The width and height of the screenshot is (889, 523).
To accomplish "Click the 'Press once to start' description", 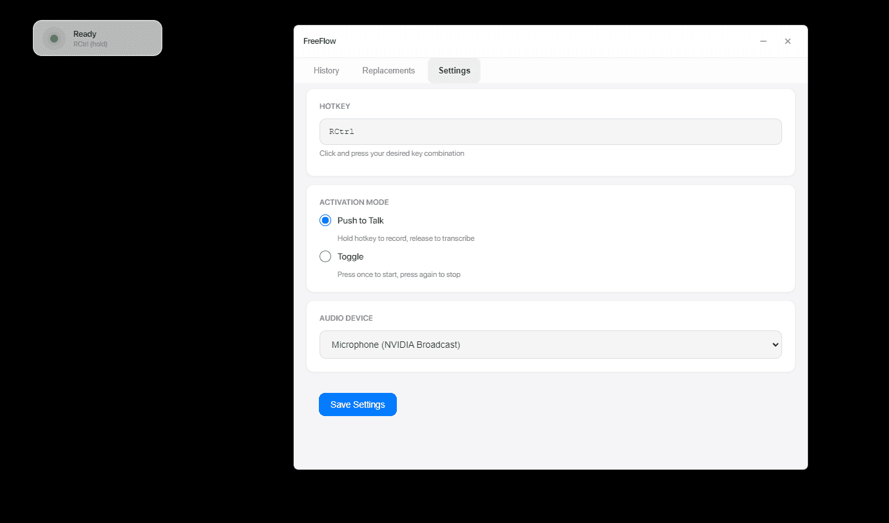I will click(x=399, y=274).
